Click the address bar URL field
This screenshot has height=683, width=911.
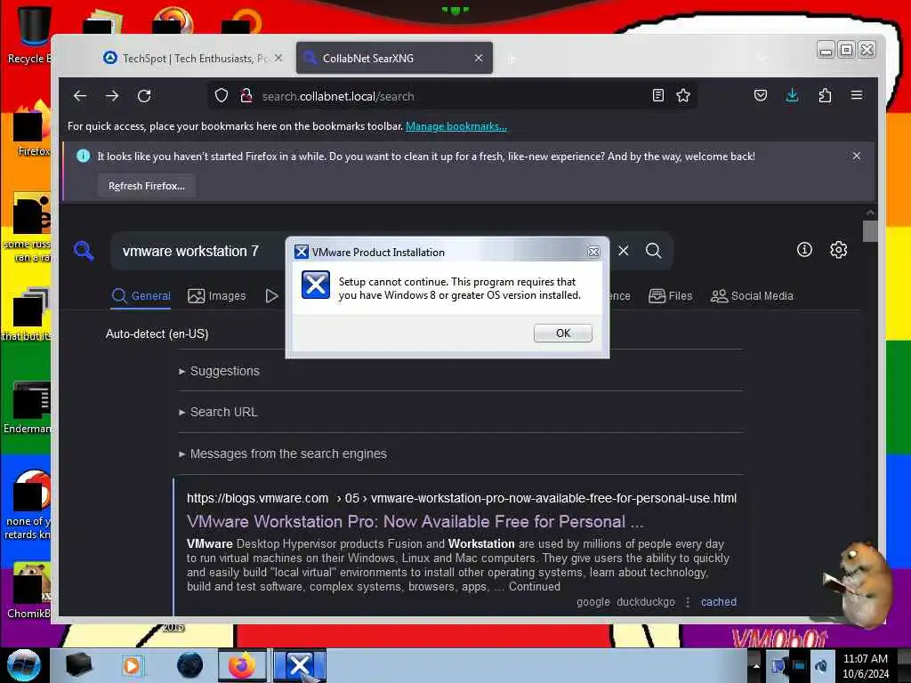[x=453, y=96]
